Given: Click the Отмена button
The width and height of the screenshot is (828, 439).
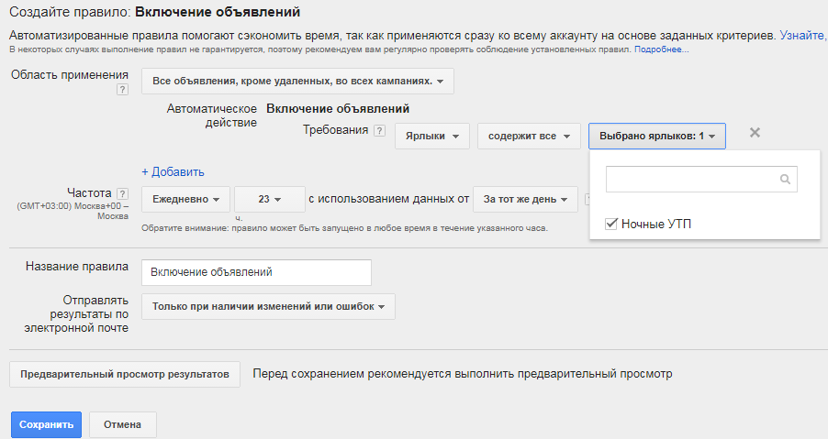Looking at the screenshot, I should click(122, 425).
